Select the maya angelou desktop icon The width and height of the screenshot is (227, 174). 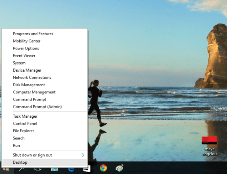pos(209,144)
